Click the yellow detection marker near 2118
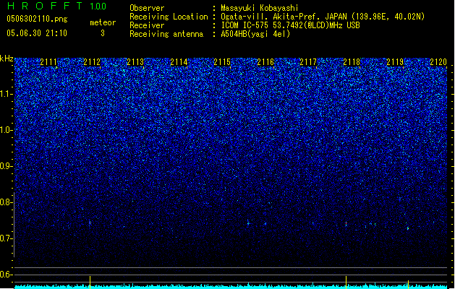 click(x=346, y=282)
